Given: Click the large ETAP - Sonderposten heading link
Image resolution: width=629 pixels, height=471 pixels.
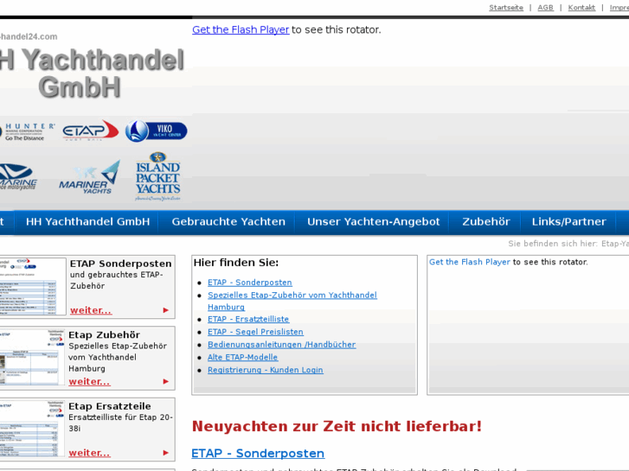Looking at the screenshot, I should (x=258, y=454).
